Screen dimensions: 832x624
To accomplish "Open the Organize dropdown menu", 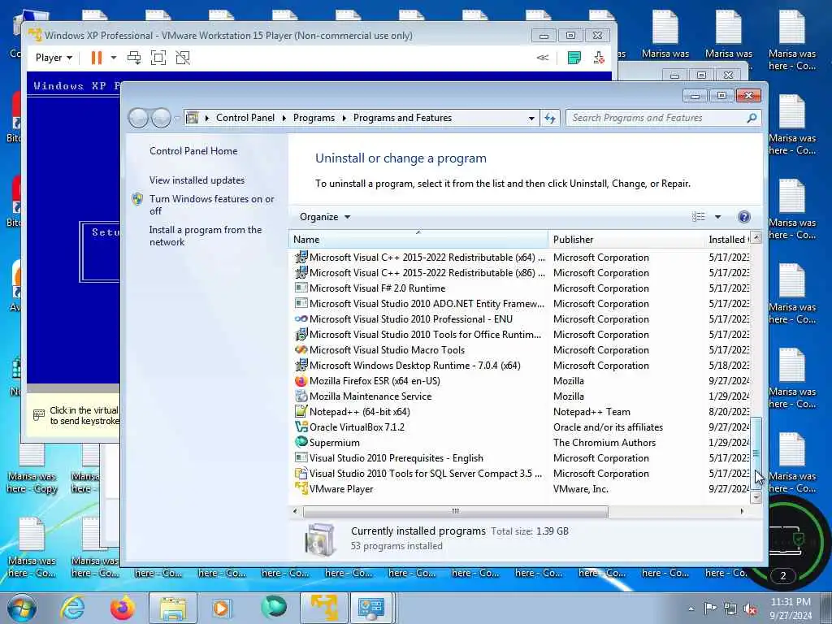I will tap(325, 216).
